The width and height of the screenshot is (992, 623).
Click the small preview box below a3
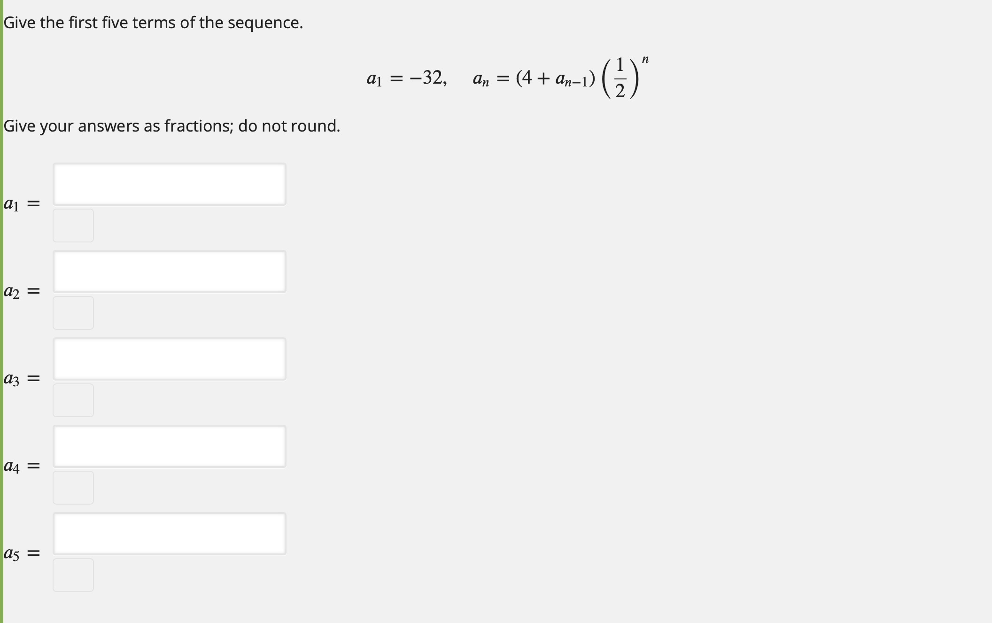pyautogui.click(x=73, y=399)
